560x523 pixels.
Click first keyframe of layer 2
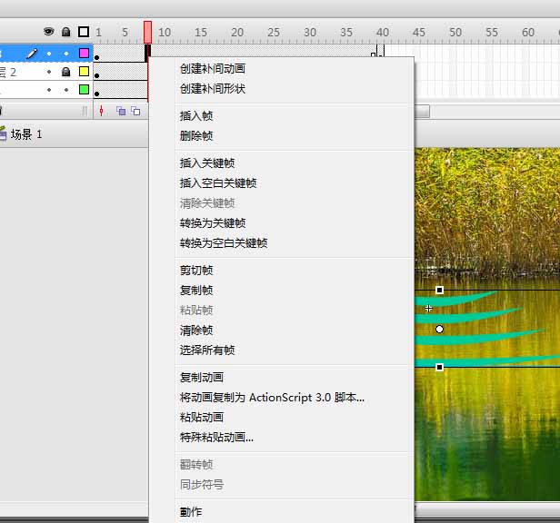click(x=96, y=75)
